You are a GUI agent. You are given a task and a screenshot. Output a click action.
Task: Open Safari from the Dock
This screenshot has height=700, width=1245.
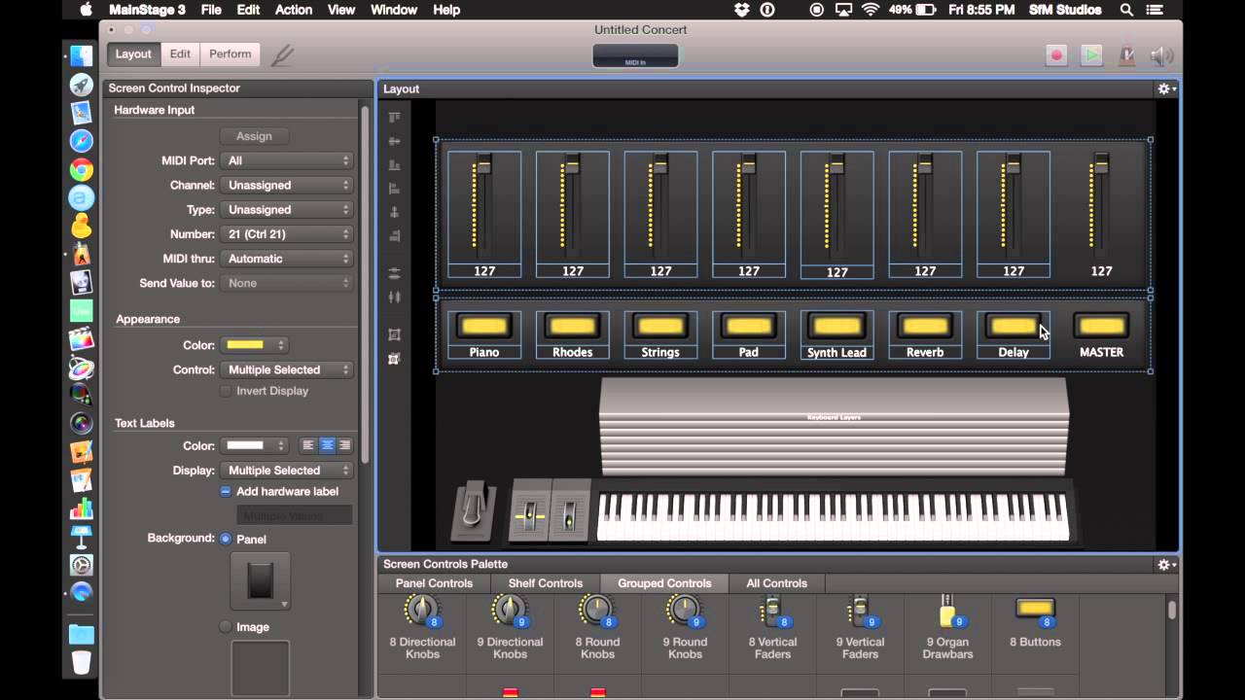[82, 141]
